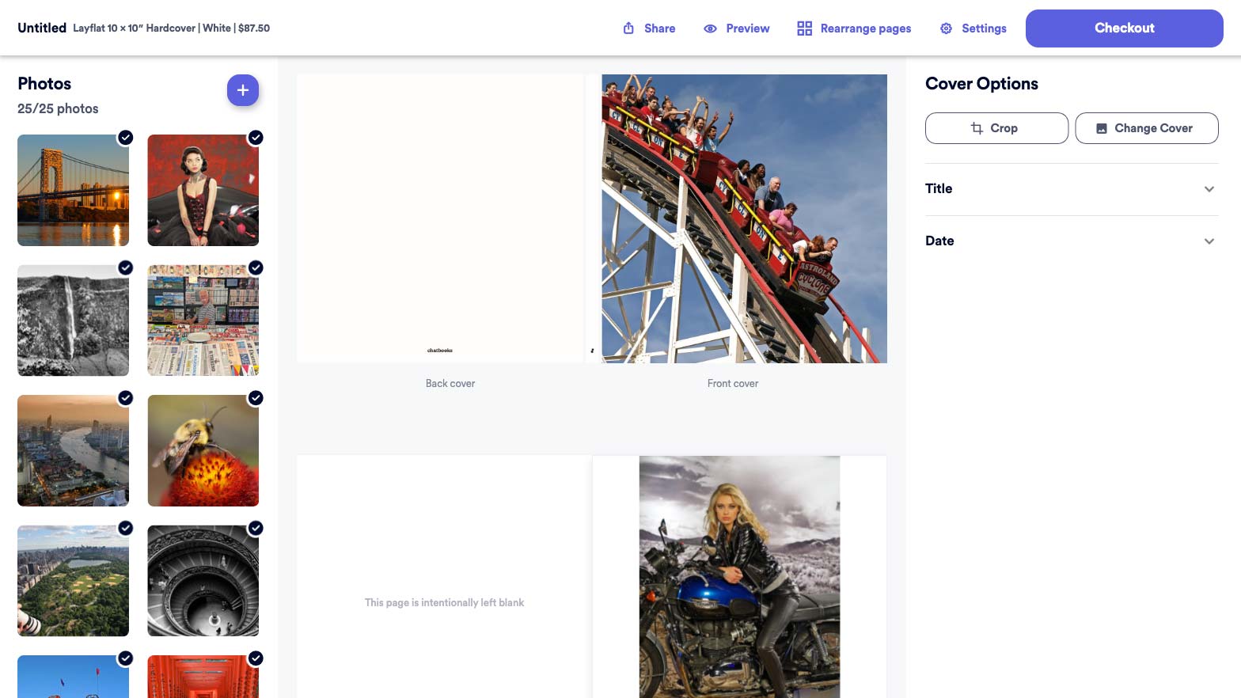Expand the Title section chevron
Viewport: 1241px width, 698px height.
point(1209,189)
